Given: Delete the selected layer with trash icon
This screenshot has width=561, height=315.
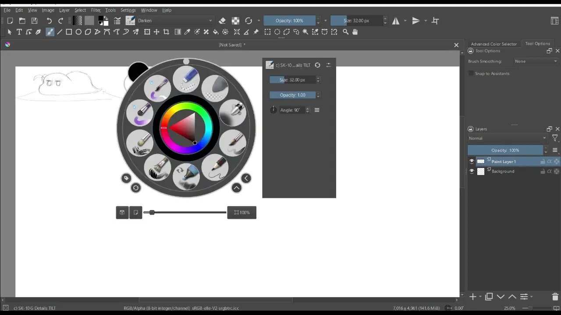Looking at the screenshot, I should [x=555, y=297].
